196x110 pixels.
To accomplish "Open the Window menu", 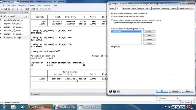I will pos(47,5).
